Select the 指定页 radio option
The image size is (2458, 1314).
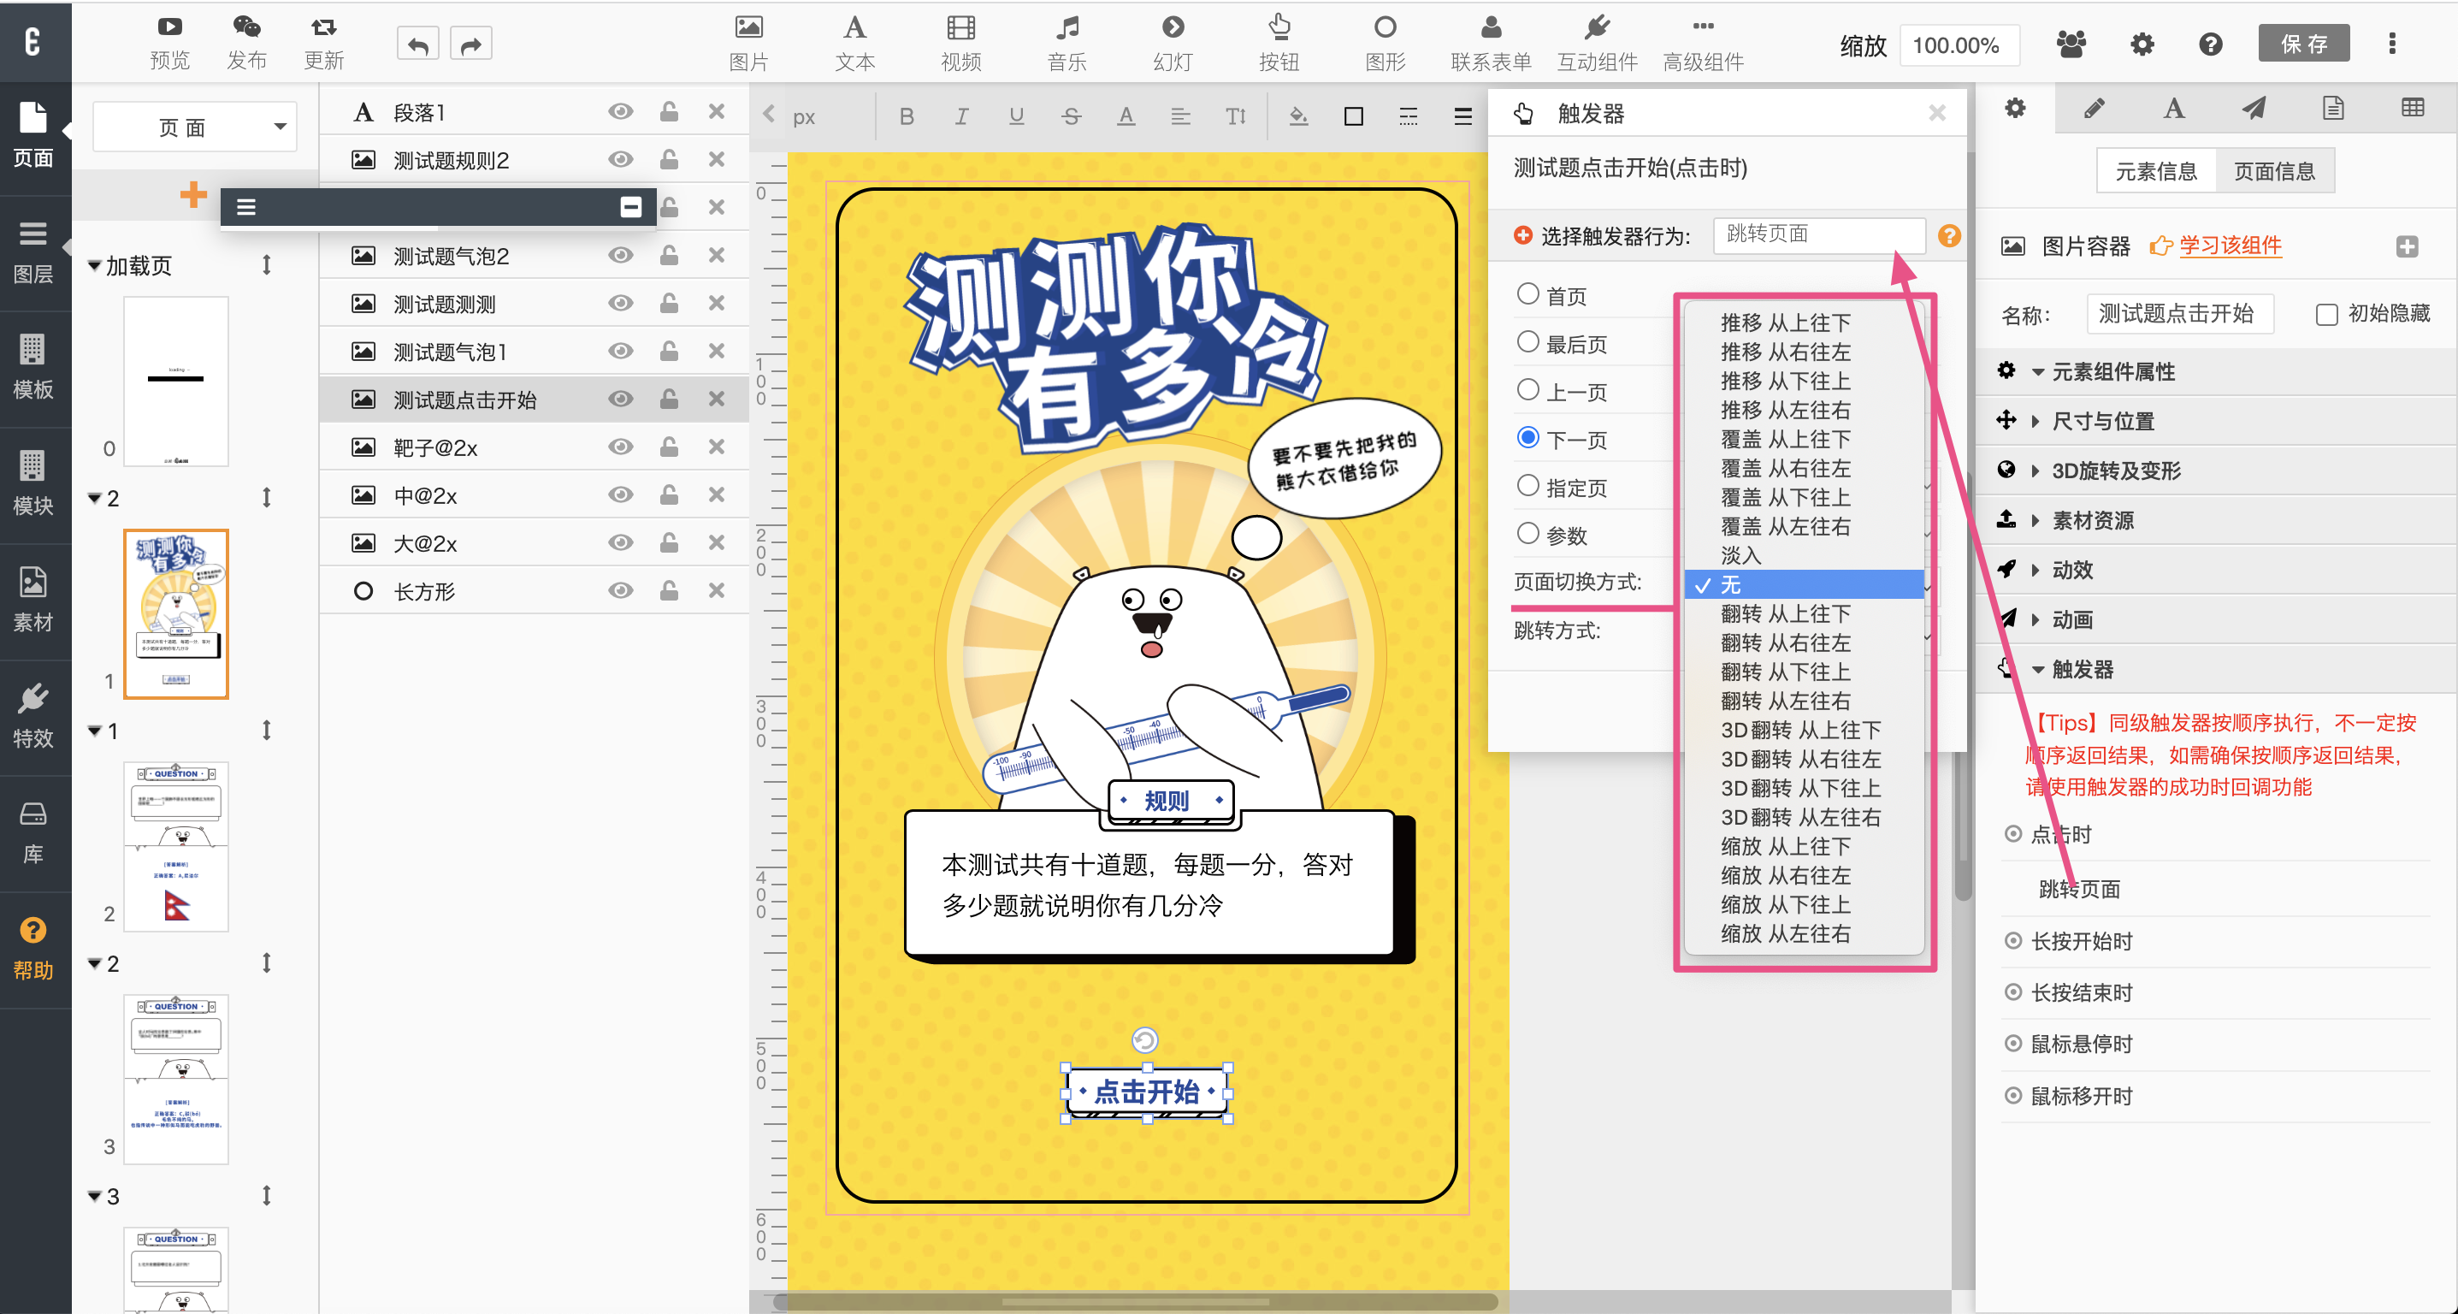click(1527, 486)
